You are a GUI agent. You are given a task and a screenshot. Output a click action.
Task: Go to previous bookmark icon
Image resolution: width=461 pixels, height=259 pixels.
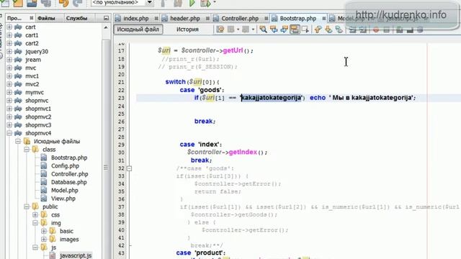coord(318,29)
